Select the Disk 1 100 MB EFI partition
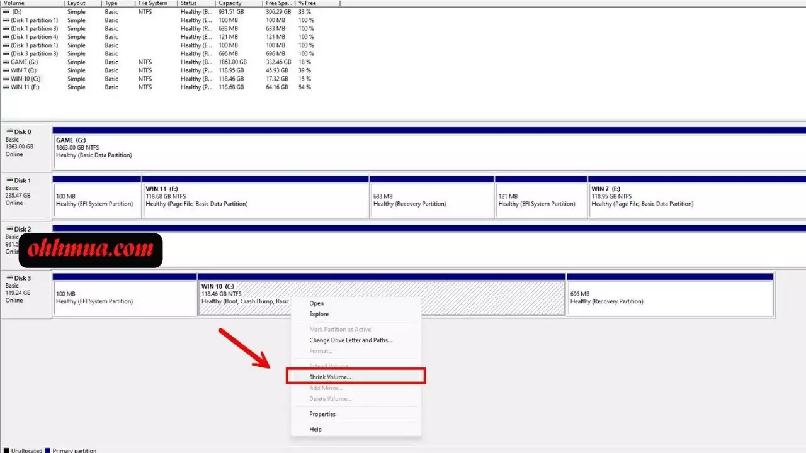The height and width of the screenshot is (453, 806). click(x=97, y=197)
